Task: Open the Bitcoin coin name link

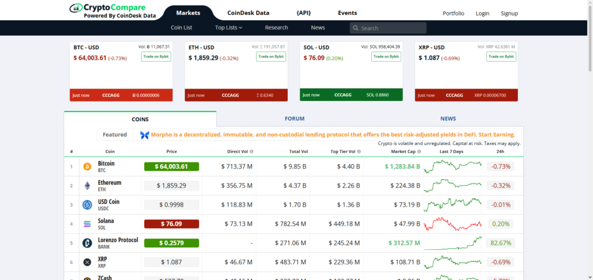Action: pyautogui.click(x=106, y=163)
